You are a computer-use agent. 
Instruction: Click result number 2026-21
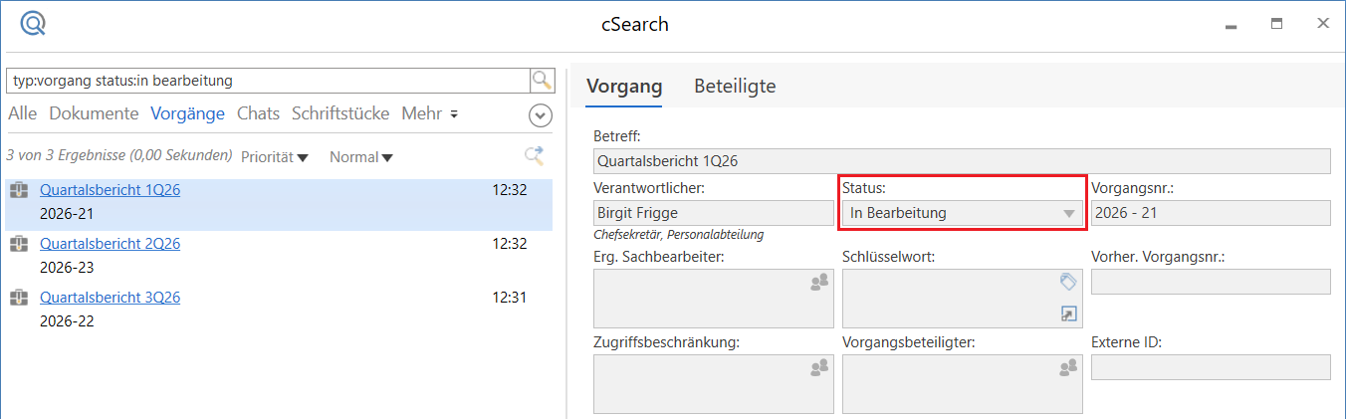click(x=67, y=213)
